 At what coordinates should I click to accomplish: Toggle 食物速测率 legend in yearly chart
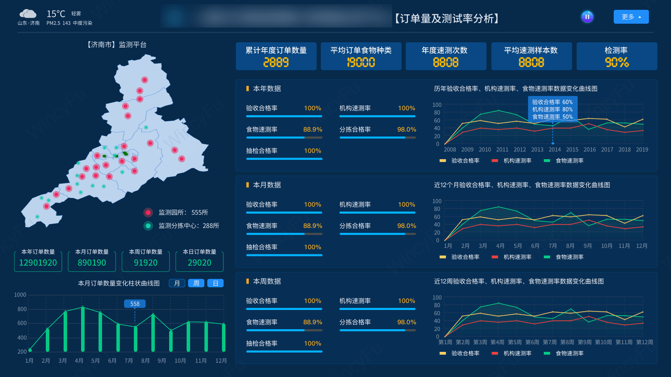point(564,160)
